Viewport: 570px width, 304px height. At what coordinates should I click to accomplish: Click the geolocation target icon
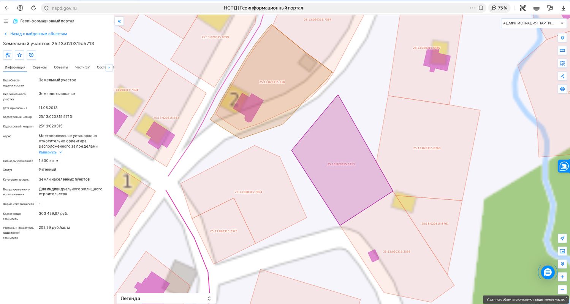(562, 264)
